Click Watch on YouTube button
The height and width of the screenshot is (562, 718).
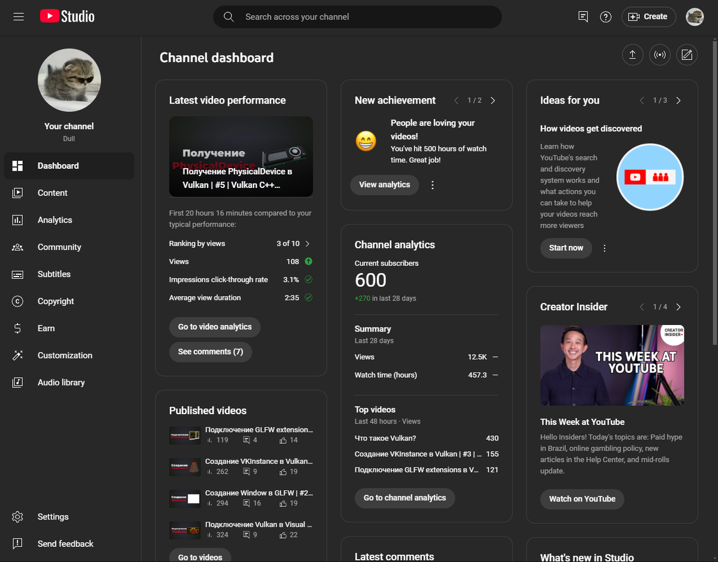[582, 499]
